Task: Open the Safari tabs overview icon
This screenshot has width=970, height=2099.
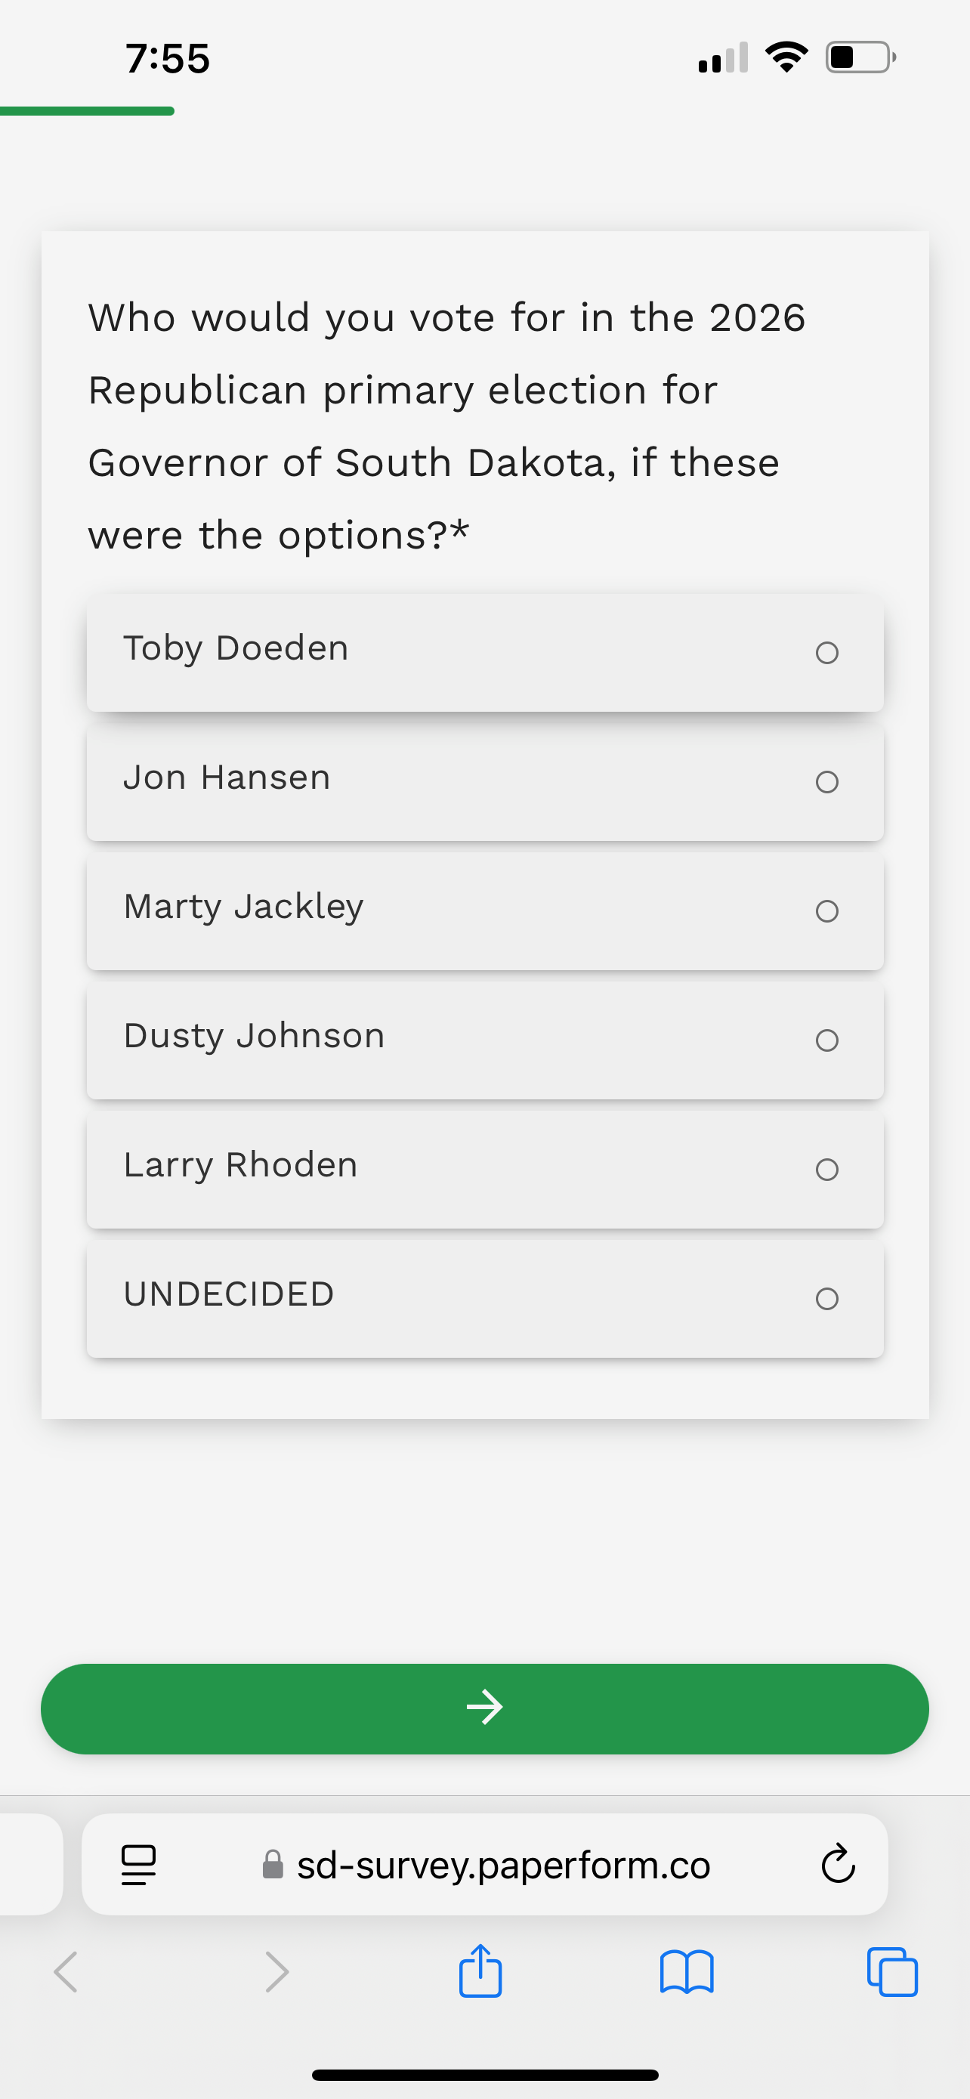Action: [893, 1972]
